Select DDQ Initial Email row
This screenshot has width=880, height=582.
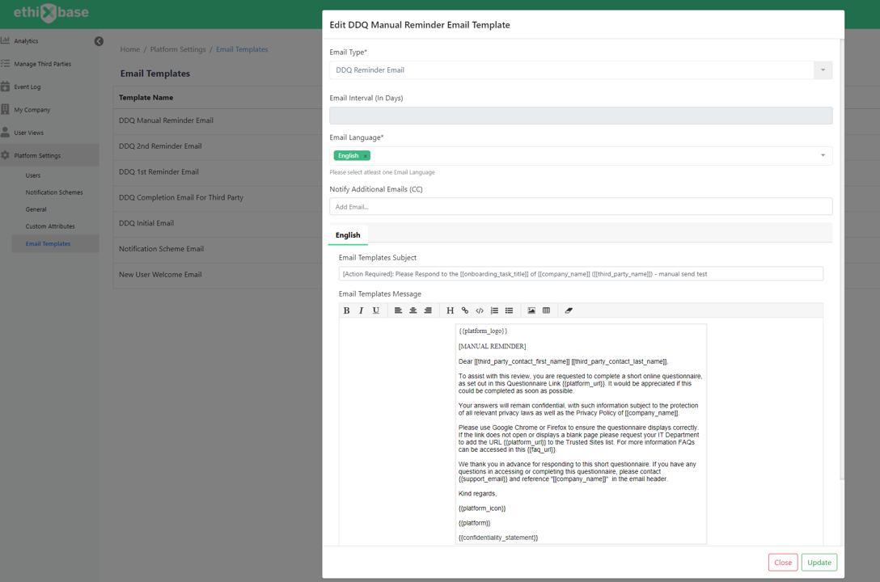click(218, 223)
